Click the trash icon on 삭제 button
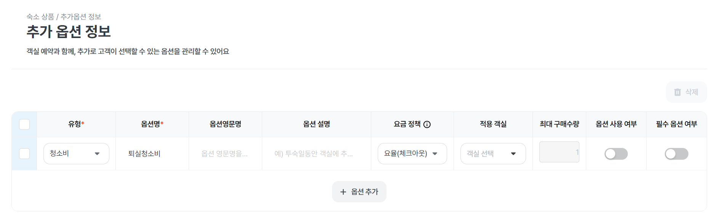The image size is (717, 224). 677,92
